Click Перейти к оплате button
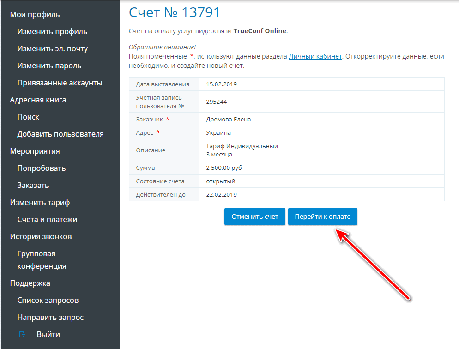The image size is (459, 349). pyautogui.click(x=323, y=217)
